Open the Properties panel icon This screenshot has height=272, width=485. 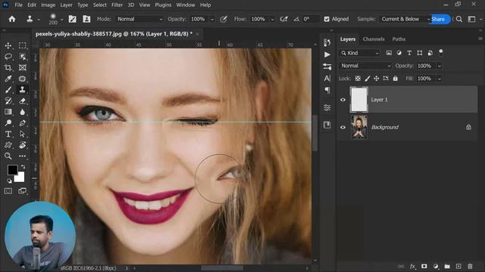pyautogui.click(x=327, y=107)
